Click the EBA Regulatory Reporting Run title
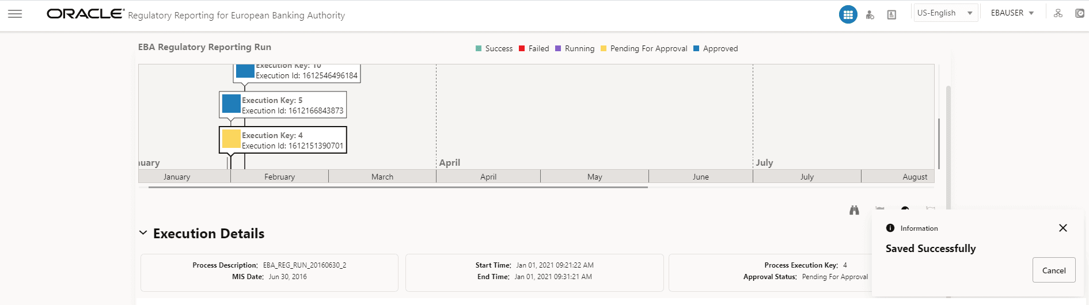The image size is (1089, 305). (x=204, y=47)
